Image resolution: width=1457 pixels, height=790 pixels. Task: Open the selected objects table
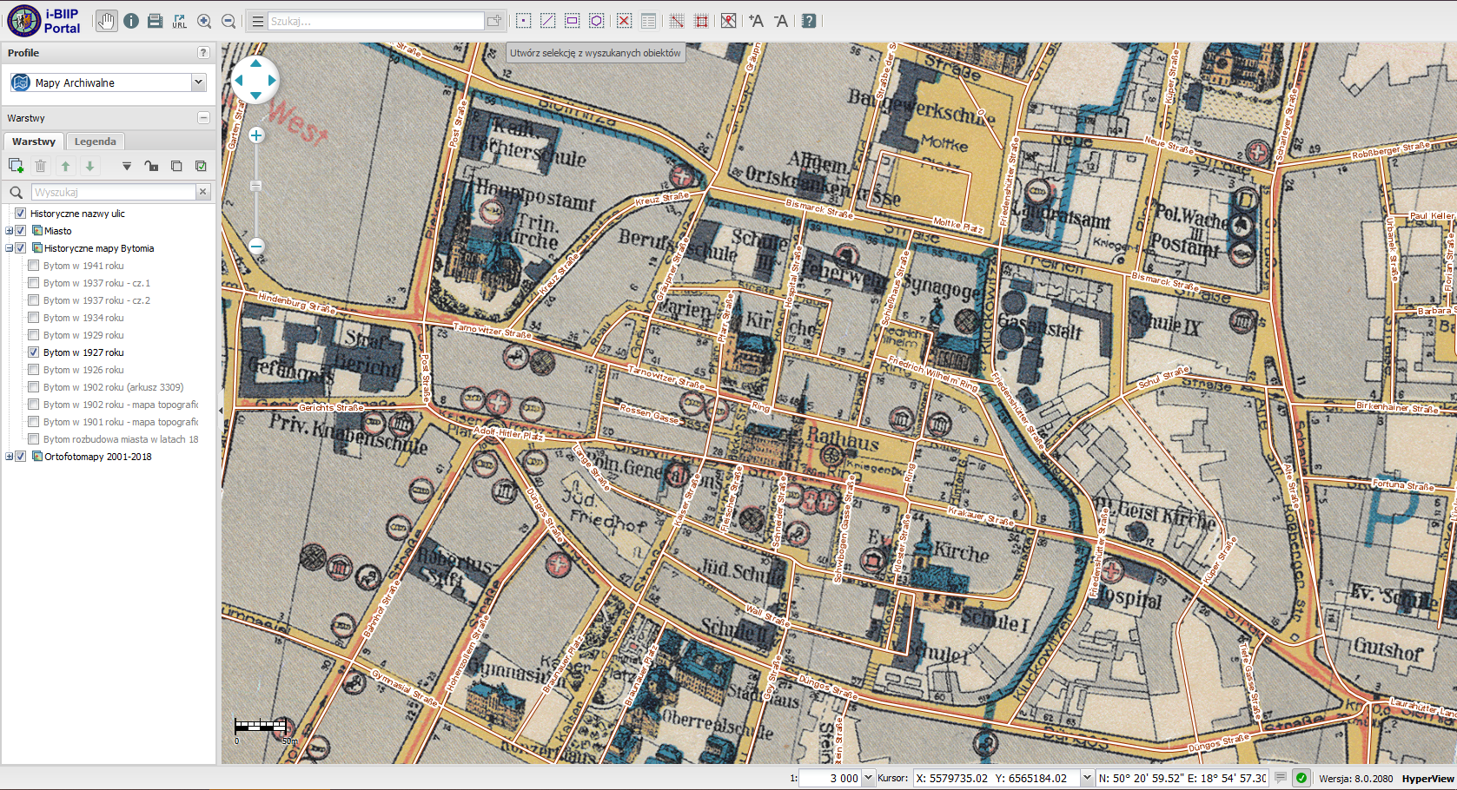pos(648,21)
